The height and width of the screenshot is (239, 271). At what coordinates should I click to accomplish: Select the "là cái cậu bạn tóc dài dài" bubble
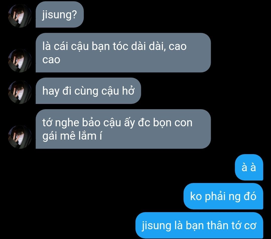[123, 52]
